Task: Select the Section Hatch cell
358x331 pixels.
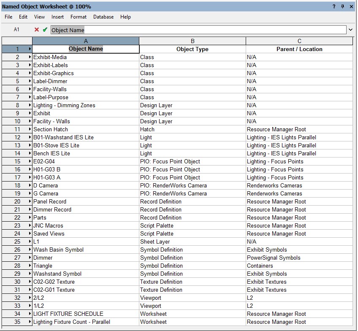Action: [86, 129]
